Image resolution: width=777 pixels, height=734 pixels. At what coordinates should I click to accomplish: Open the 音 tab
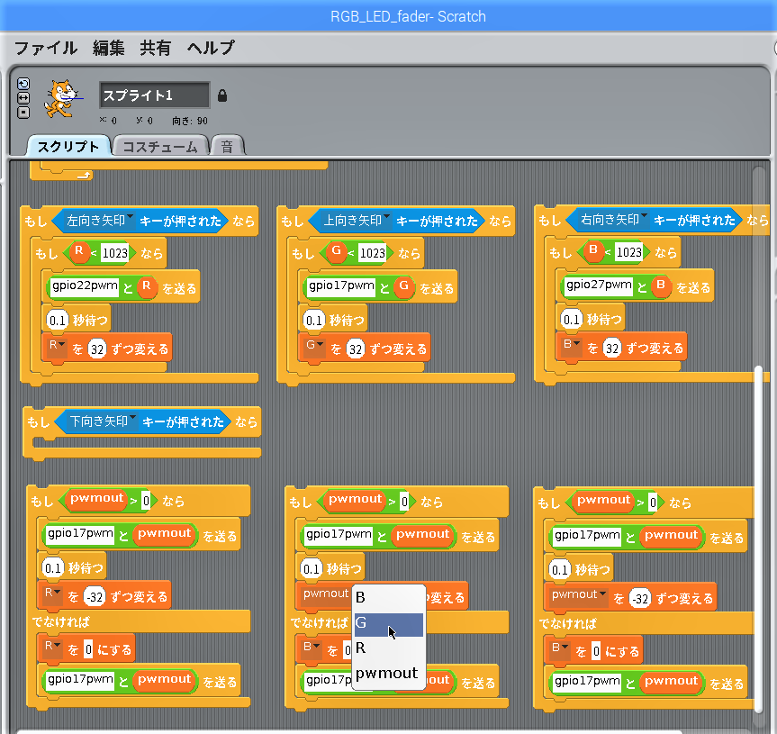(227, 147)
